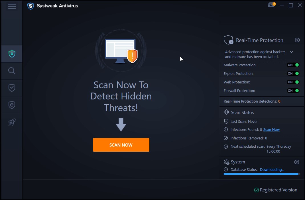Open the hamburger menu
This screenshot has height=200, width=305.
click(x=12, y=6)
